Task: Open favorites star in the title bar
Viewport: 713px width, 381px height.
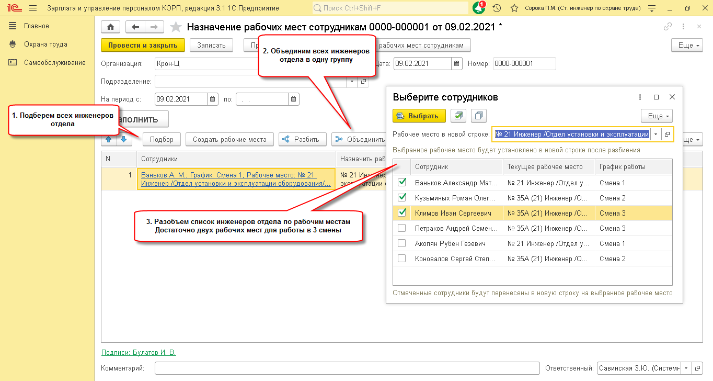Action: click(514, 8)
